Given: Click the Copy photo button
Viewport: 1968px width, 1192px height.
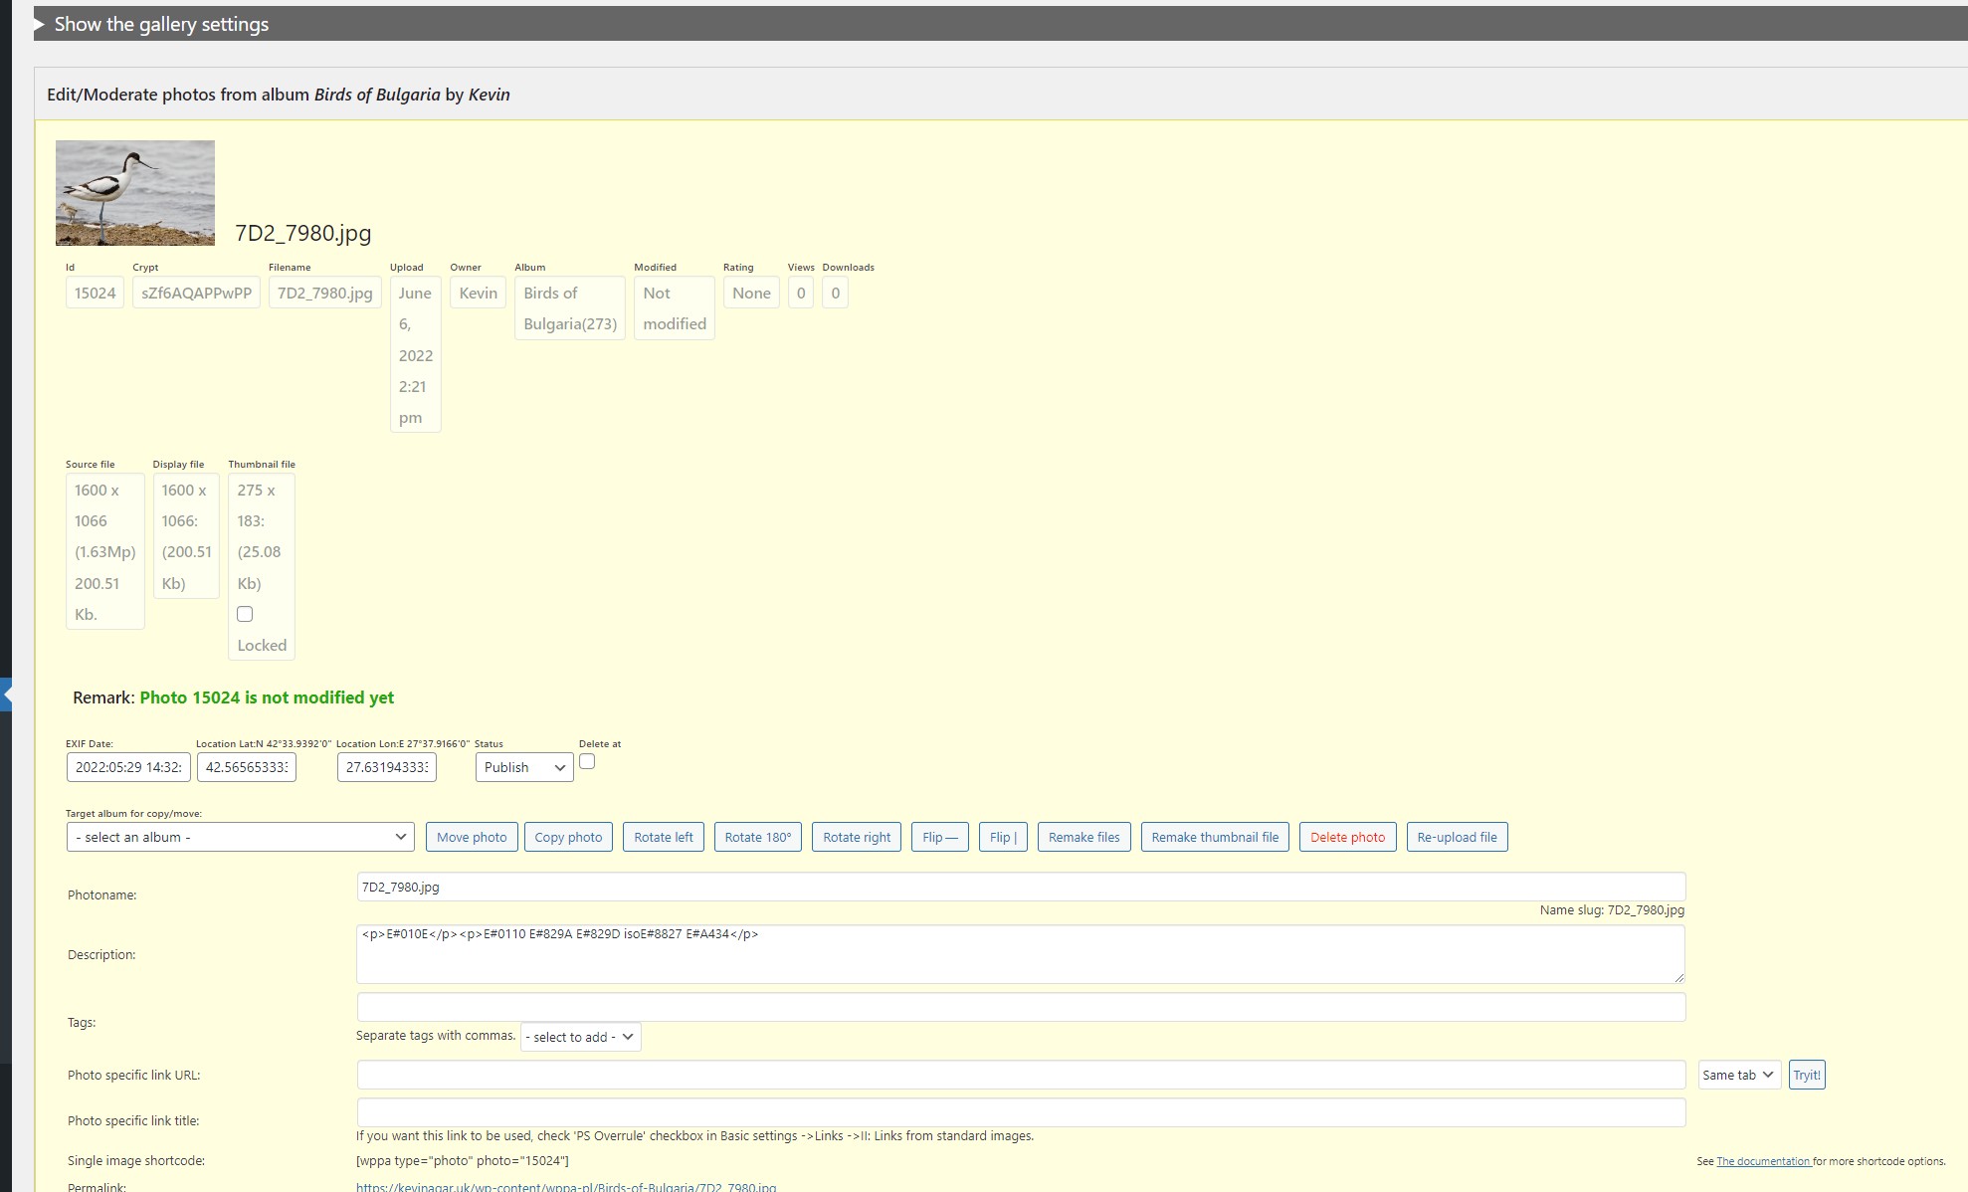Looking at the screenshot, I should (x=568, y=837).
